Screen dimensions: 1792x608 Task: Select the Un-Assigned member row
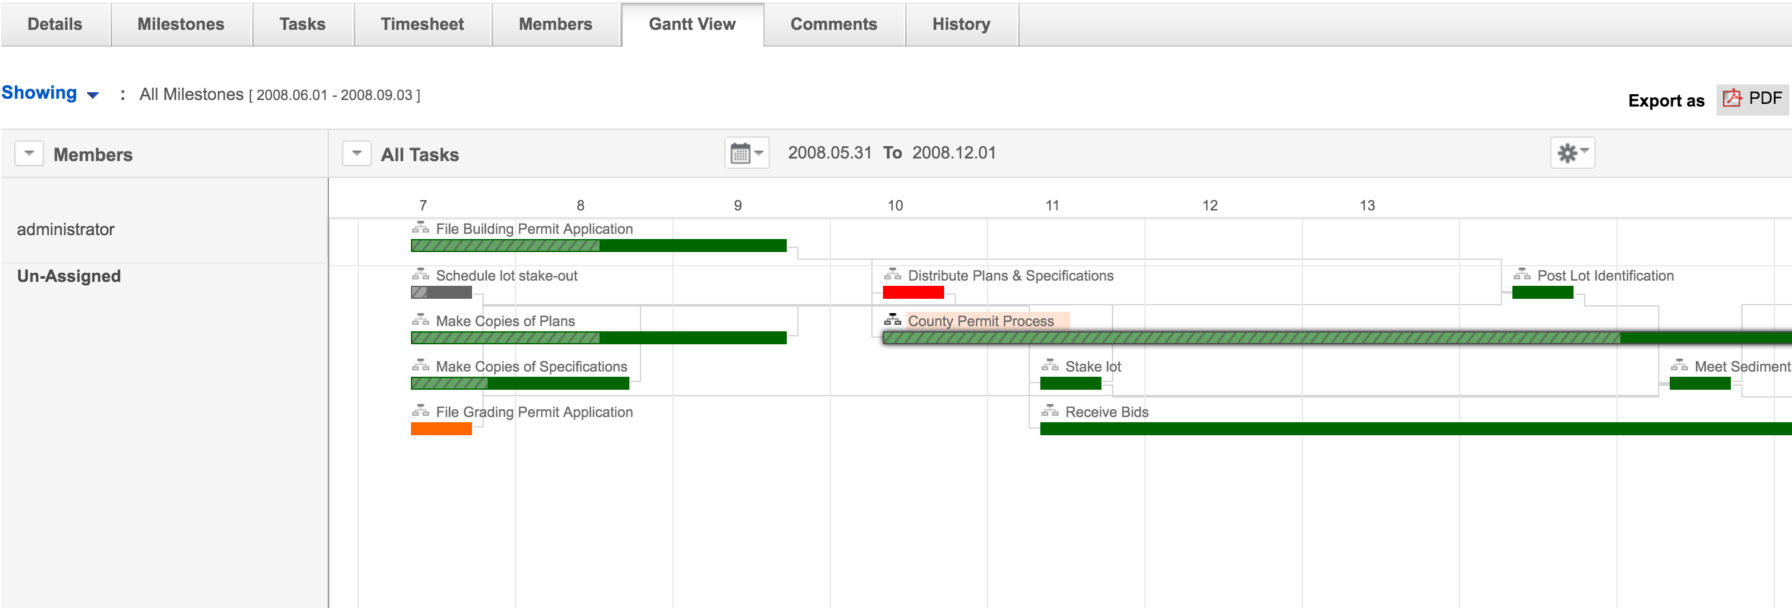click(69, 276)
